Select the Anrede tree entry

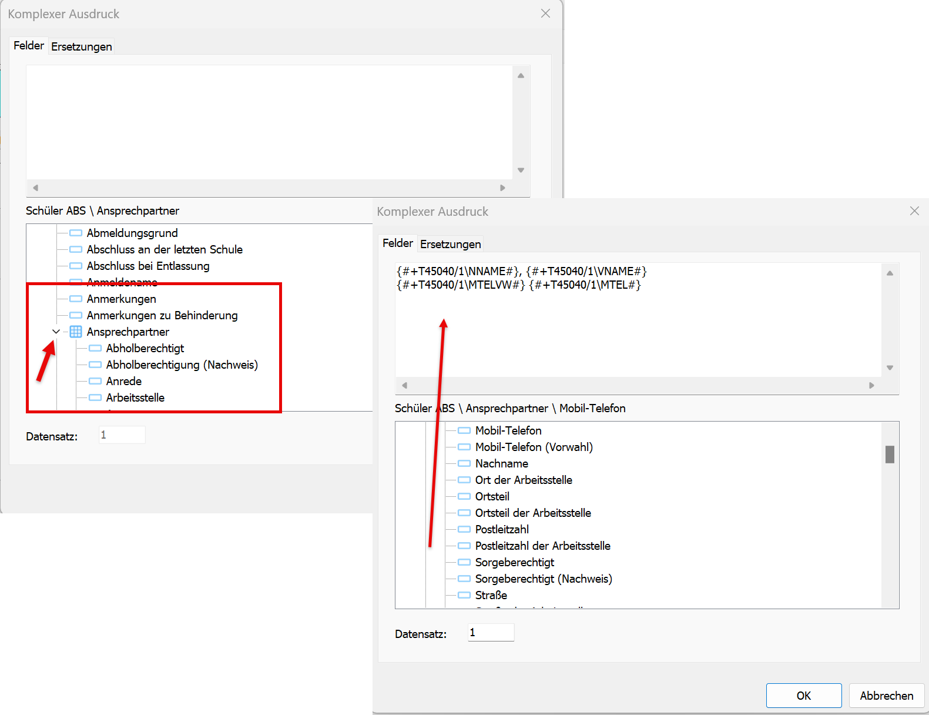click(x=124, y=381)
